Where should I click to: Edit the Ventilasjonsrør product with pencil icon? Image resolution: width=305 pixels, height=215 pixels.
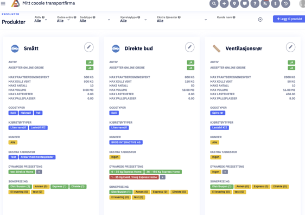coord(290,47)
